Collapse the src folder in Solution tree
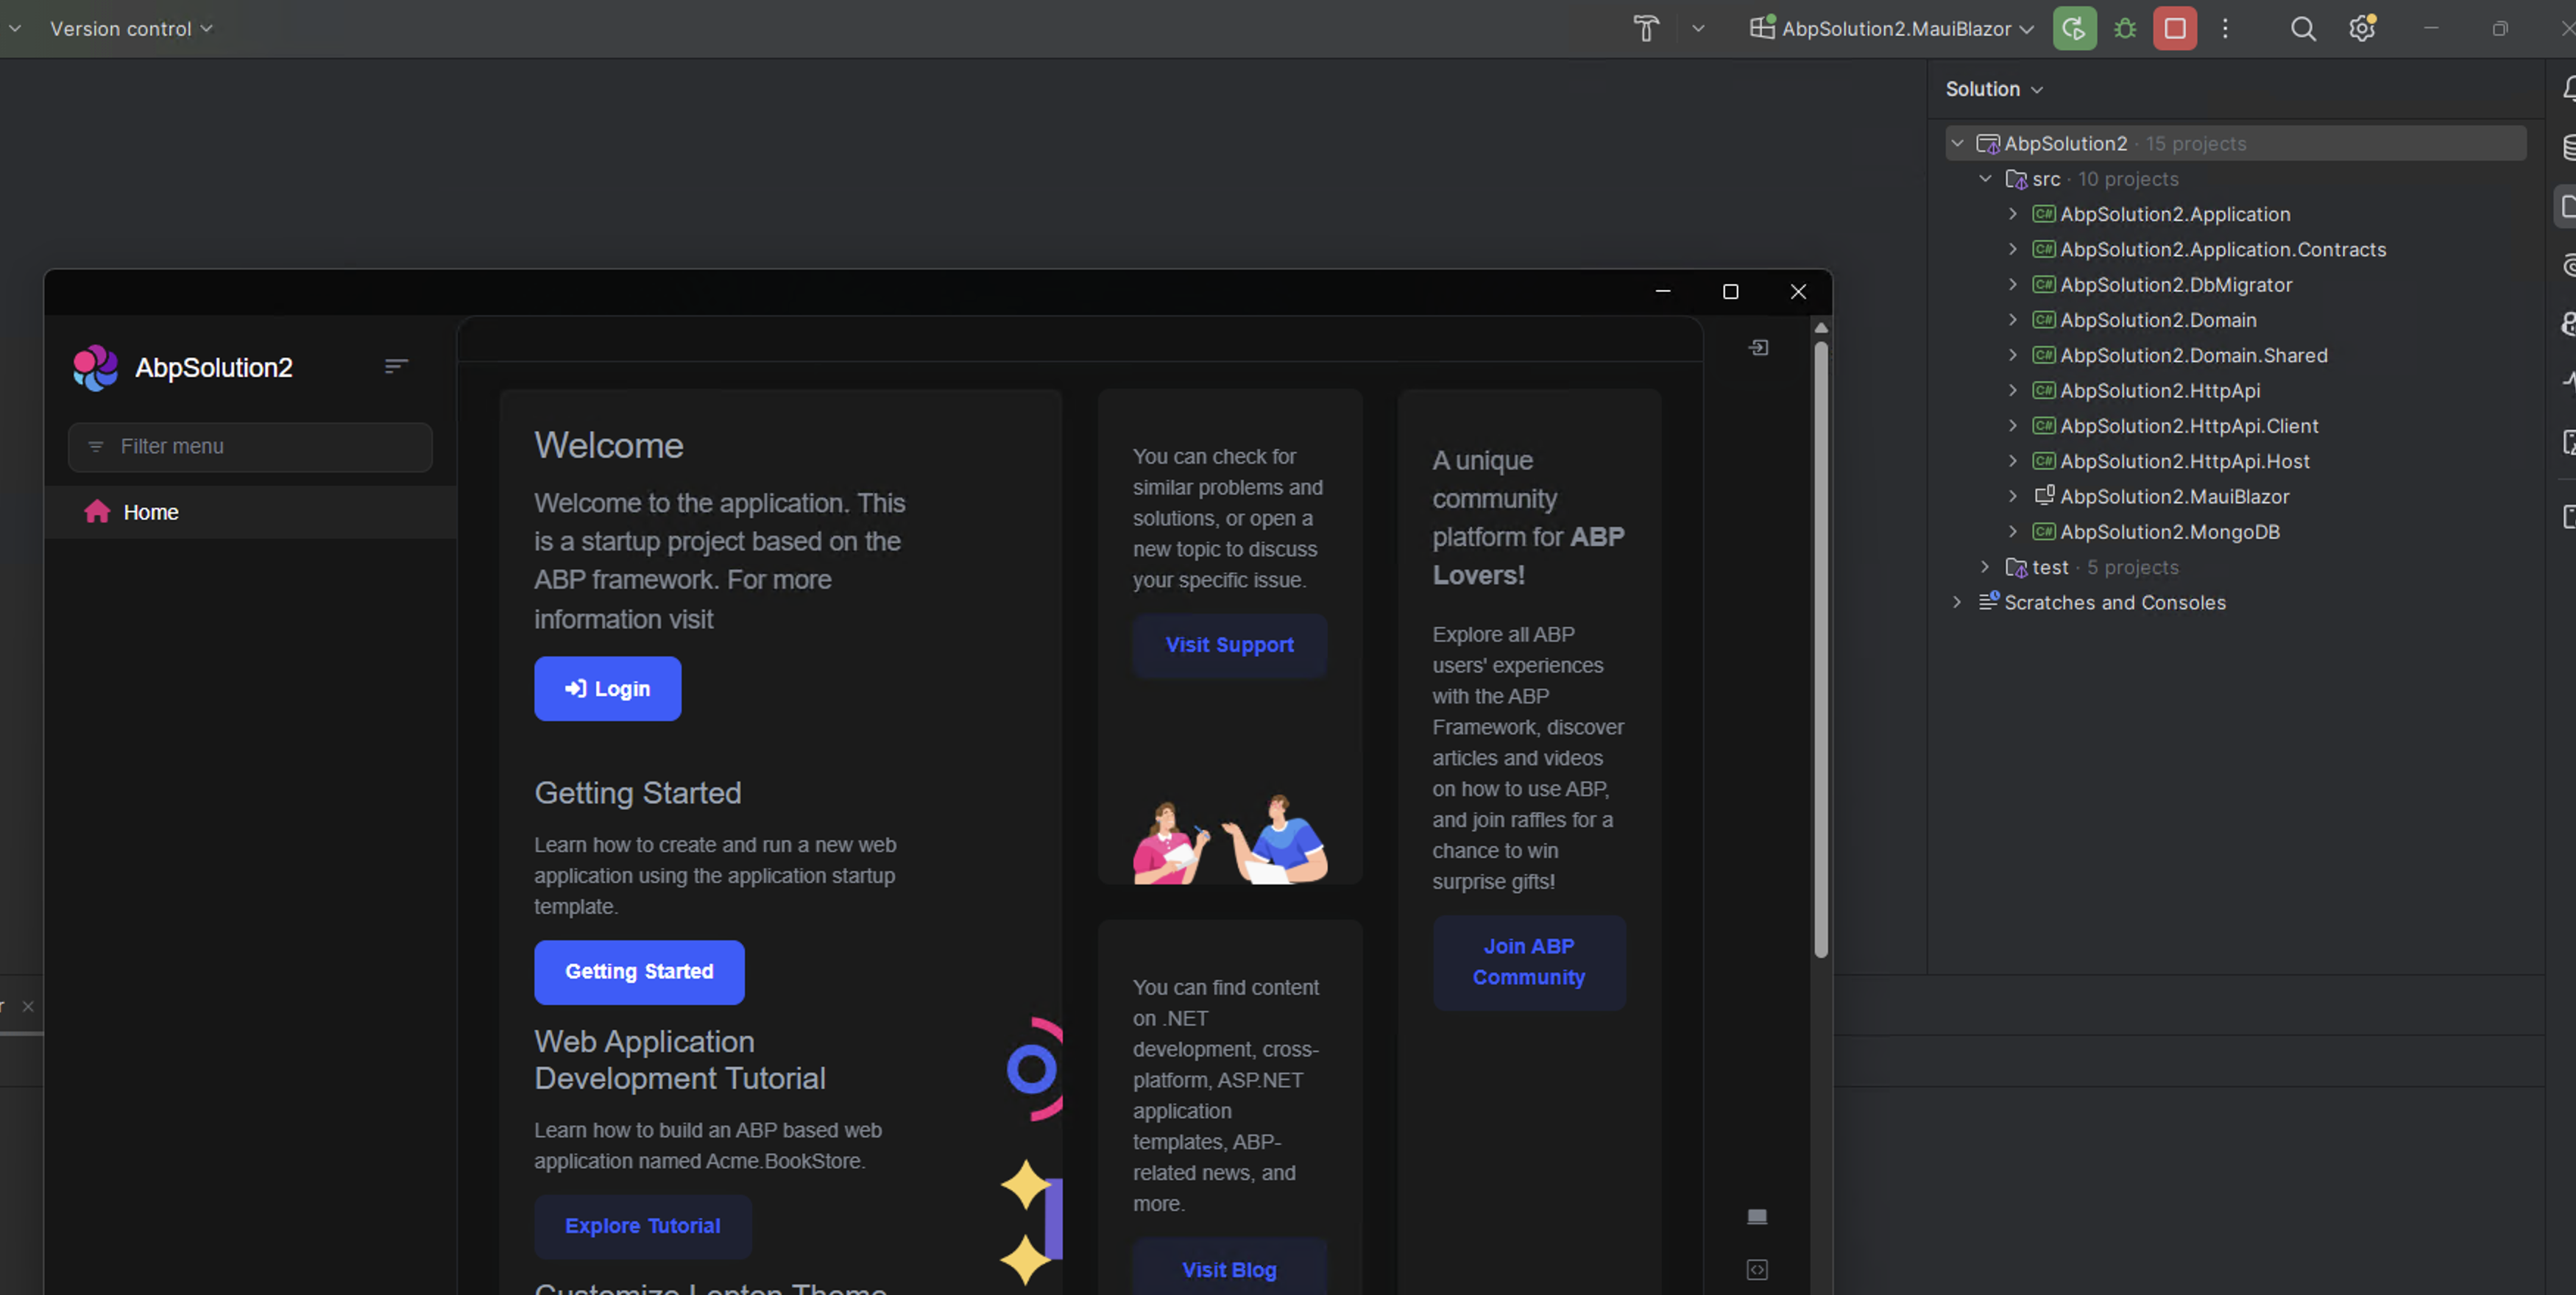Screen dimensions: 2576x1295 click(x=1985, y=179)
